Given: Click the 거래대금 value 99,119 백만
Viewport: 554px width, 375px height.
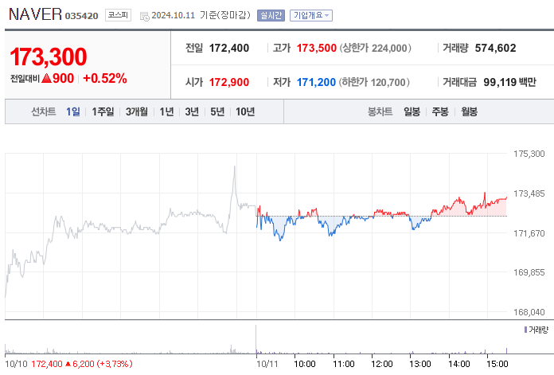Looking at the screenshot, I should point(510,82).
